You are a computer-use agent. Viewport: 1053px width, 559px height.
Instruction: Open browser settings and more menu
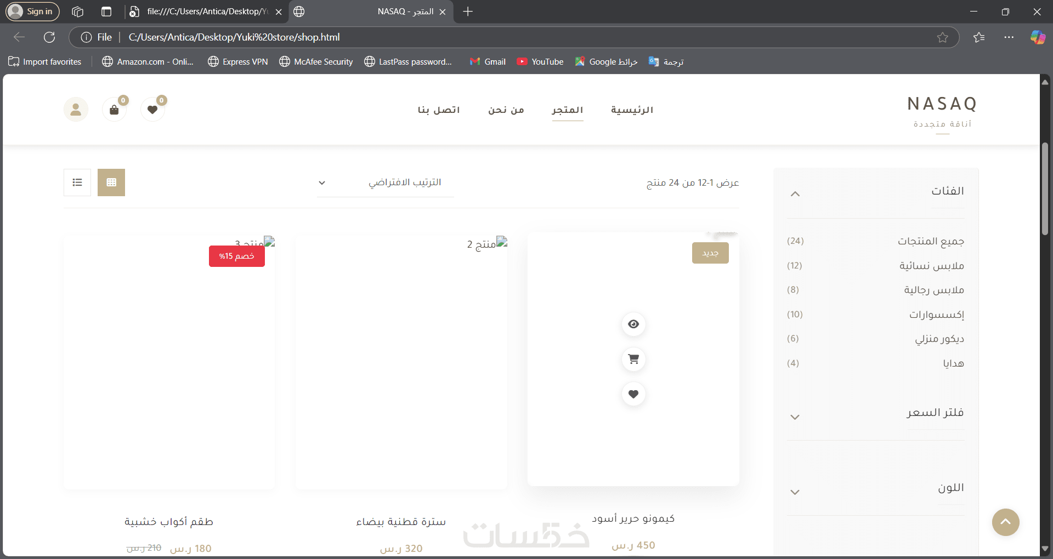pyautogui.click(x=1009, y=37)
